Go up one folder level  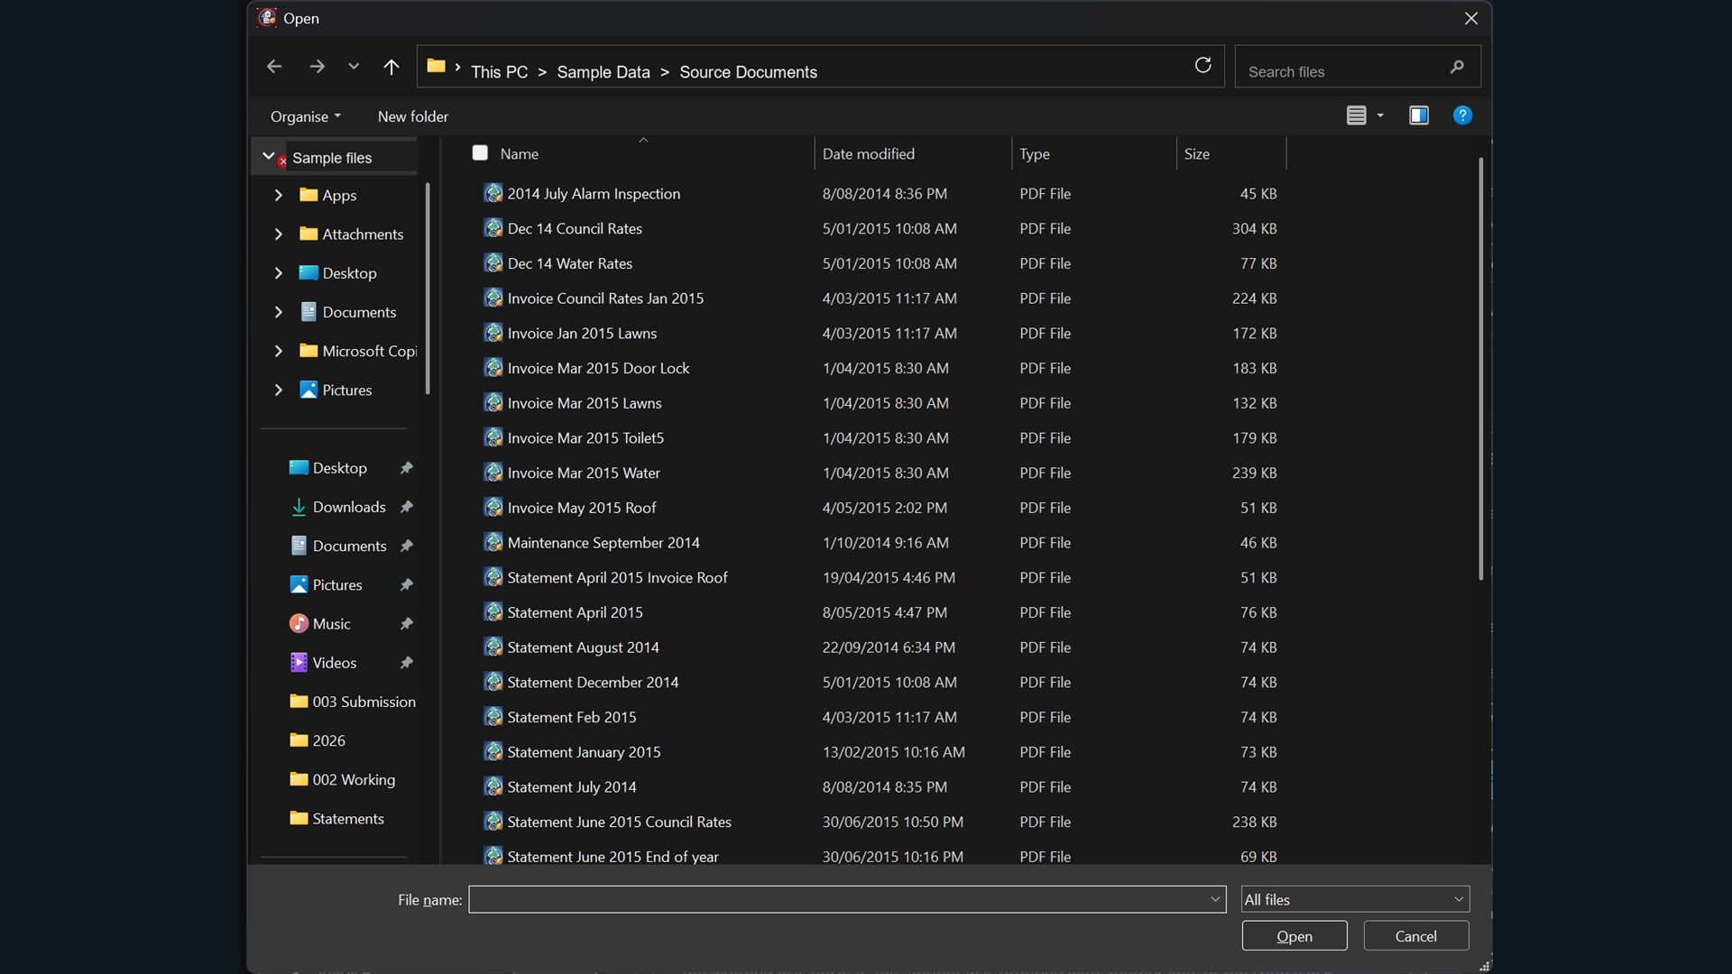point(391,67)
